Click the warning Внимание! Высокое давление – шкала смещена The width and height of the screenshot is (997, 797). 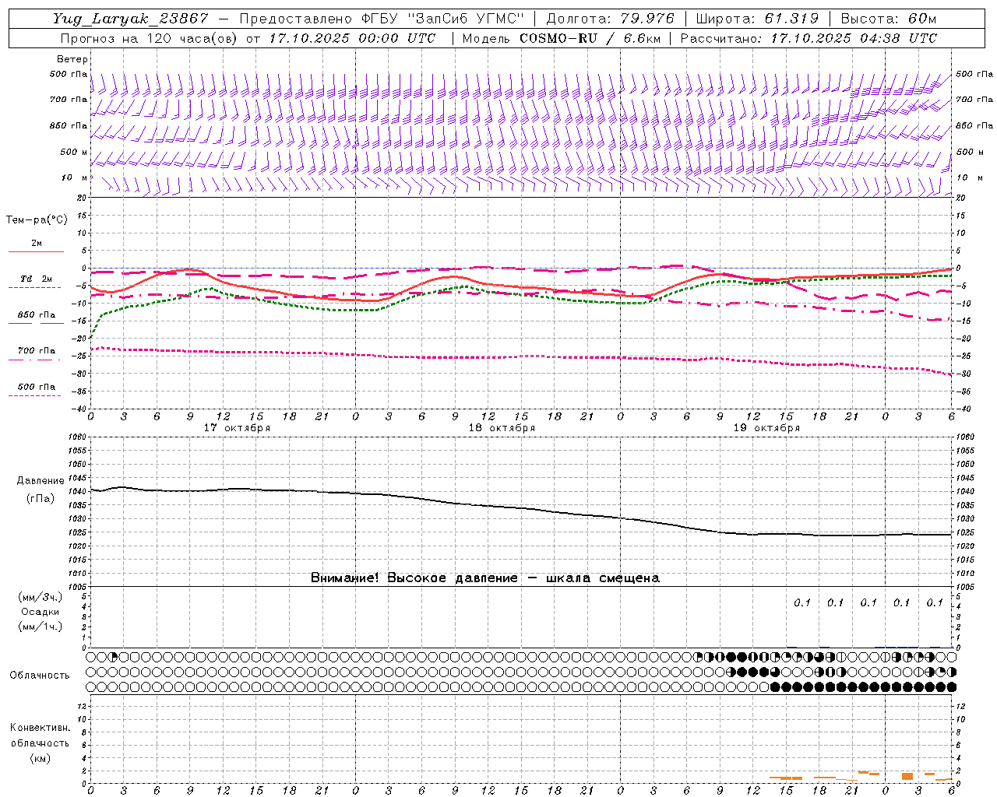coord(485,578)
